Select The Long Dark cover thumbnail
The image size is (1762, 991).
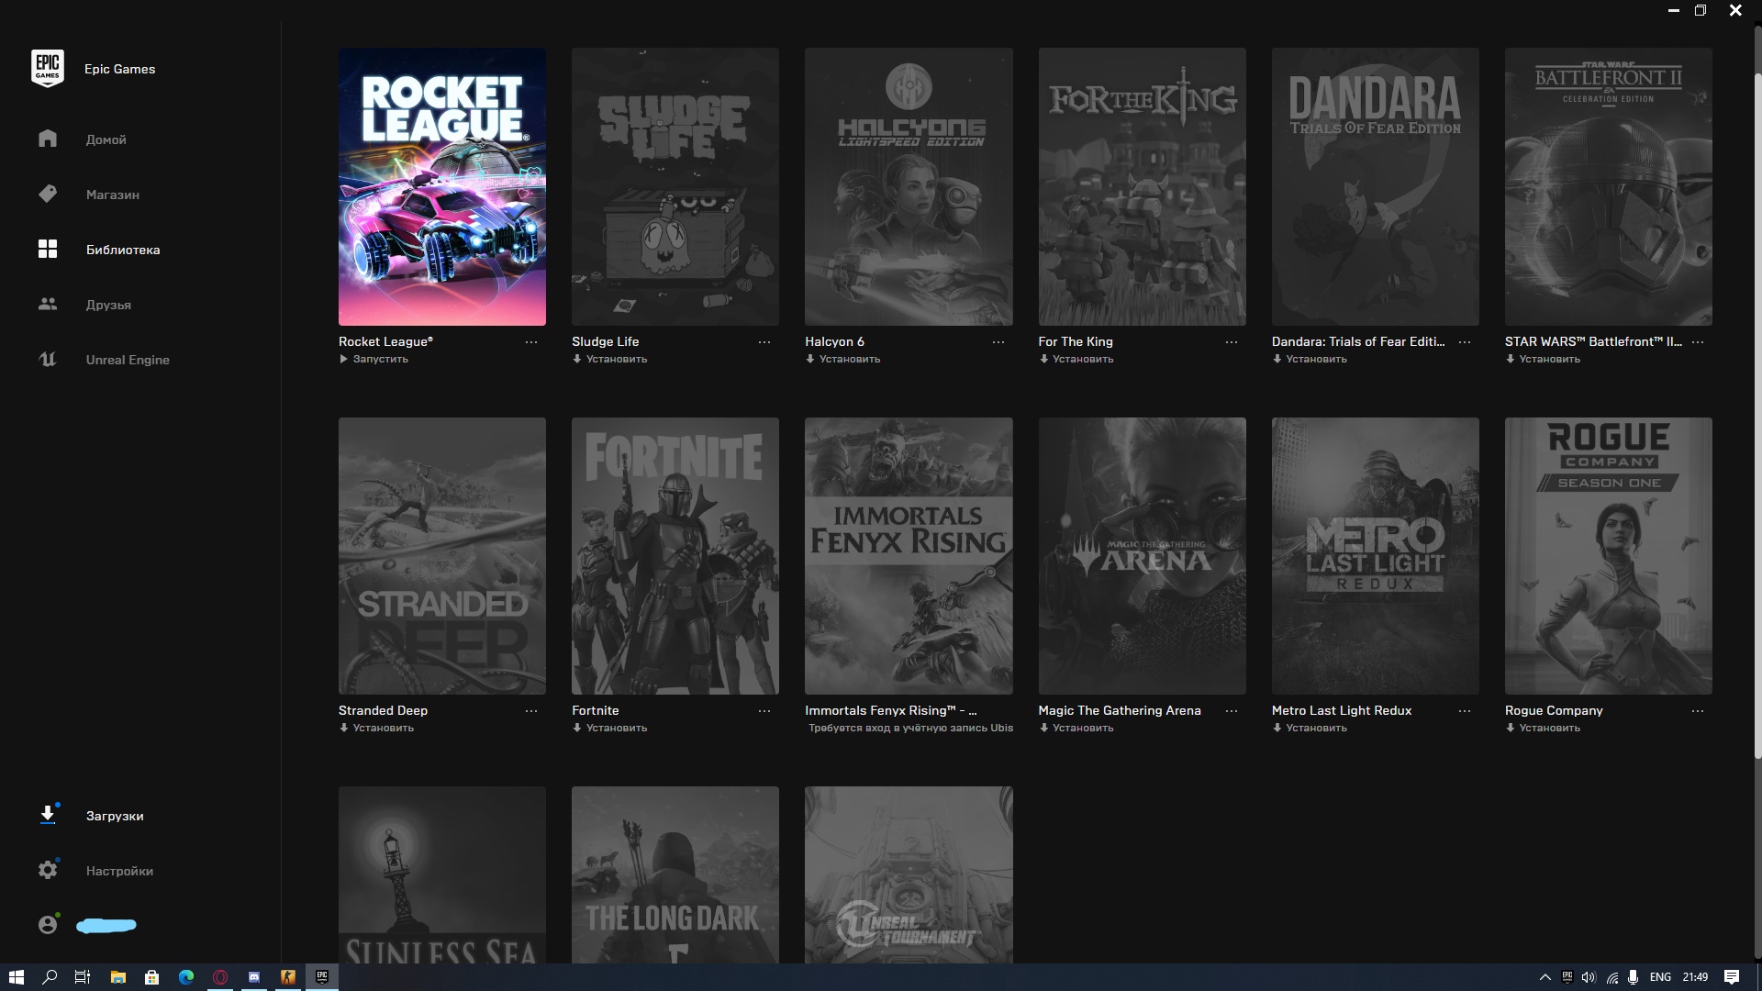click(x=675, y=874)
